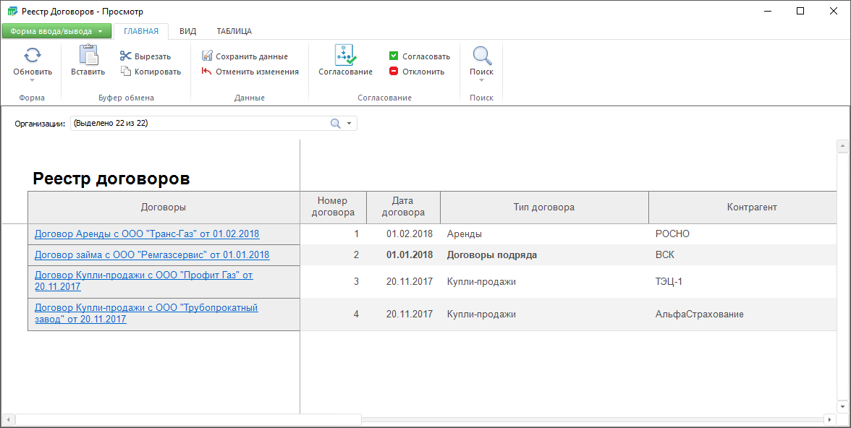Click the Контрагент column header
The image size is (851, 428).
(751, 207)
